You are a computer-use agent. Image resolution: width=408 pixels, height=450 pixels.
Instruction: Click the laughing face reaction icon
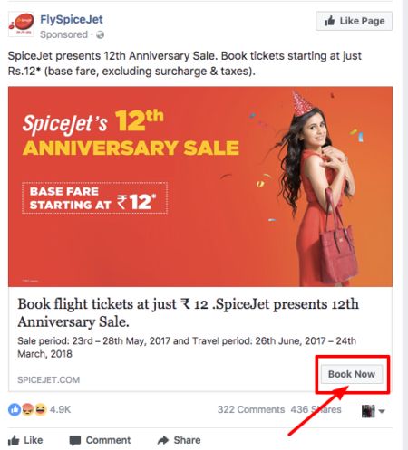[40, 409]
